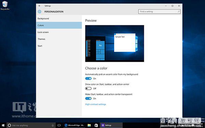Open High contrast settings link
The height and width of the screenshot is (128, 205).
pos(96,104)
